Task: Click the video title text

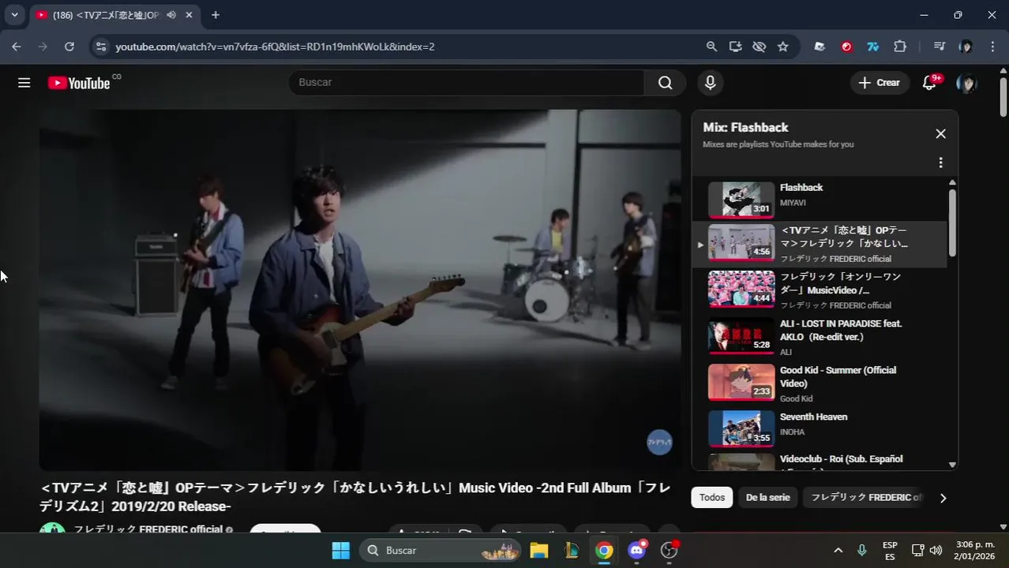Action: 355,497
